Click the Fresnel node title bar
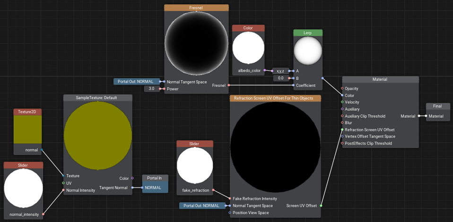The image size is (453, 222). (196, 8)
